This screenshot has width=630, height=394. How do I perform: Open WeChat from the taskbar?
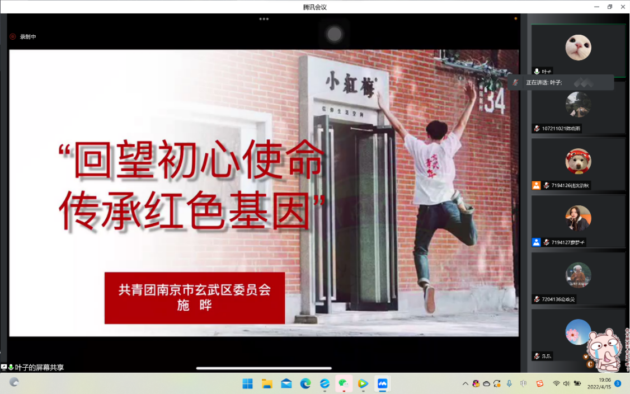click(x=344, y=383)
